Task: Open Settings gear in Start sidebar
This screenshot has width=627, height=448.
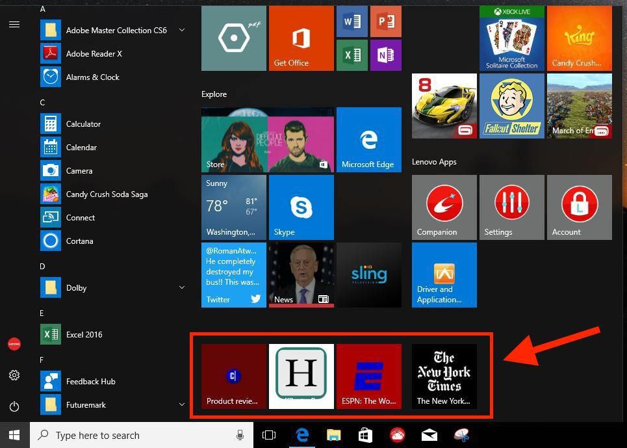Action: (14, 375)
